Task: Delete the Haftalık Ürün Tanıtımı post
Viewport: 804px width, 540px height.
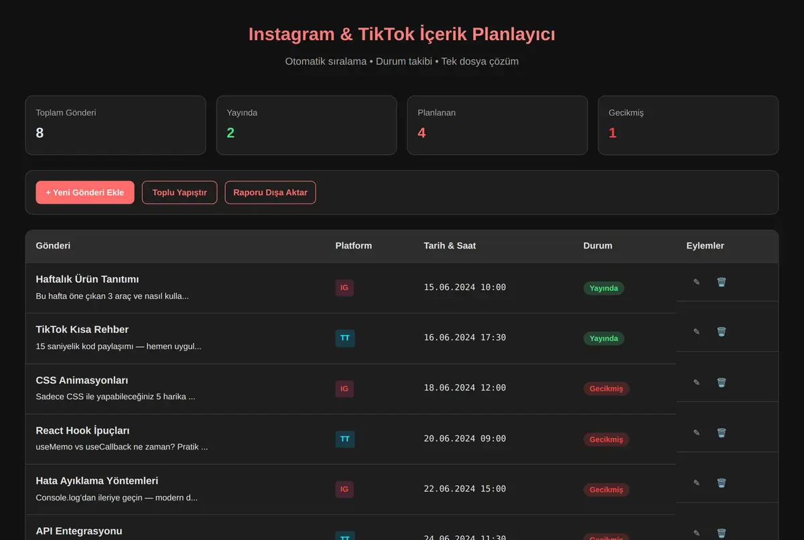Action: pyautogui.click(x=721, y=282)
